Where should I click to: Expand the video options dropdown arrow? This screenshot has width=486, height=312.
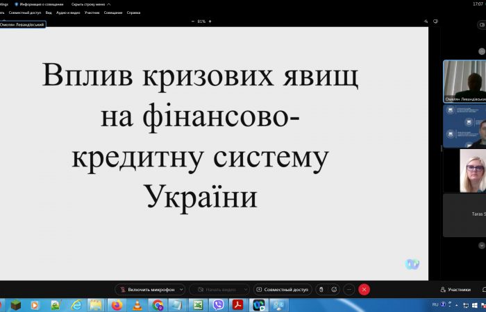pos(246,290)
